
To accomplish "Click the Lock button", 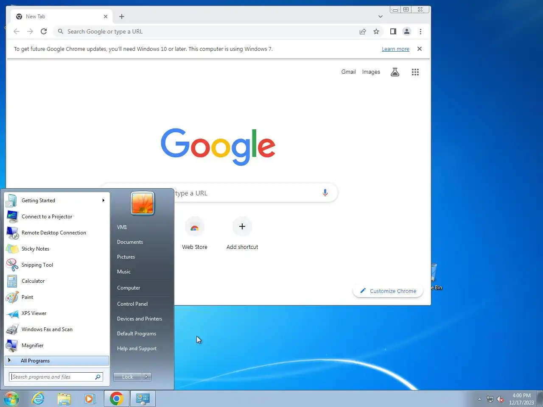I will pyautogui.click(x=128, y=376).
